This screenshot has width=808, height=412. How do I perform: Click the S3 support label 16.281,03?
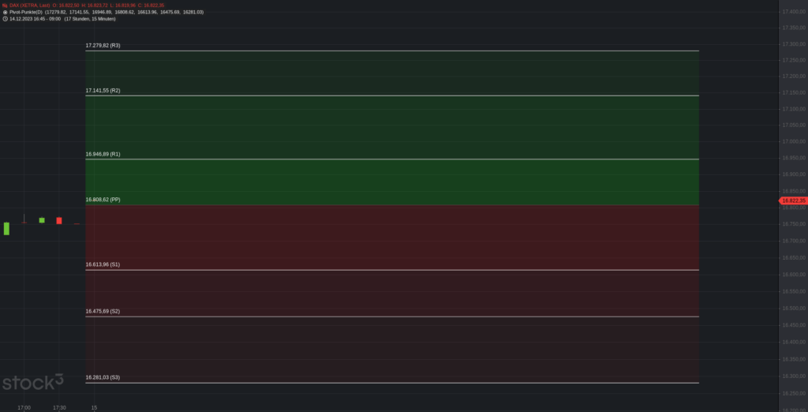103,377
